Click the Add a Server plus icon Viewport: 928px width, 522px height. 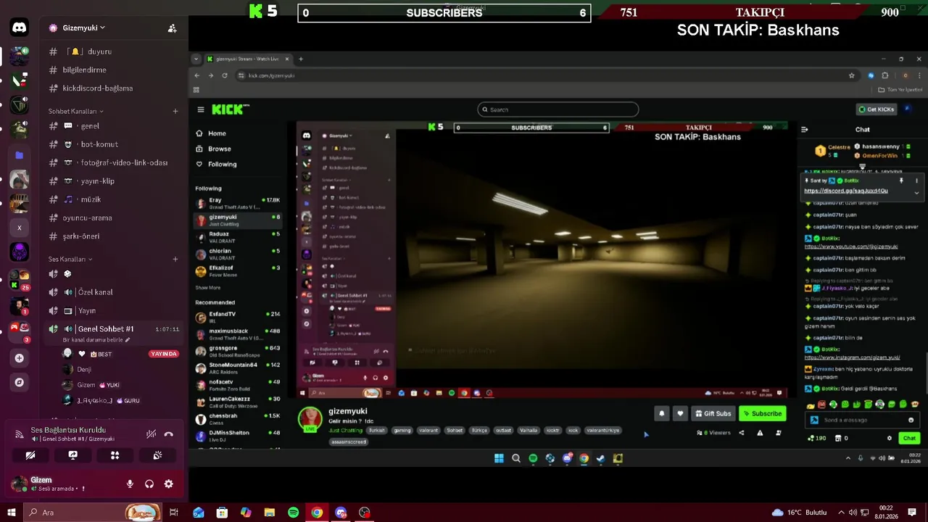tap(20, 358)
